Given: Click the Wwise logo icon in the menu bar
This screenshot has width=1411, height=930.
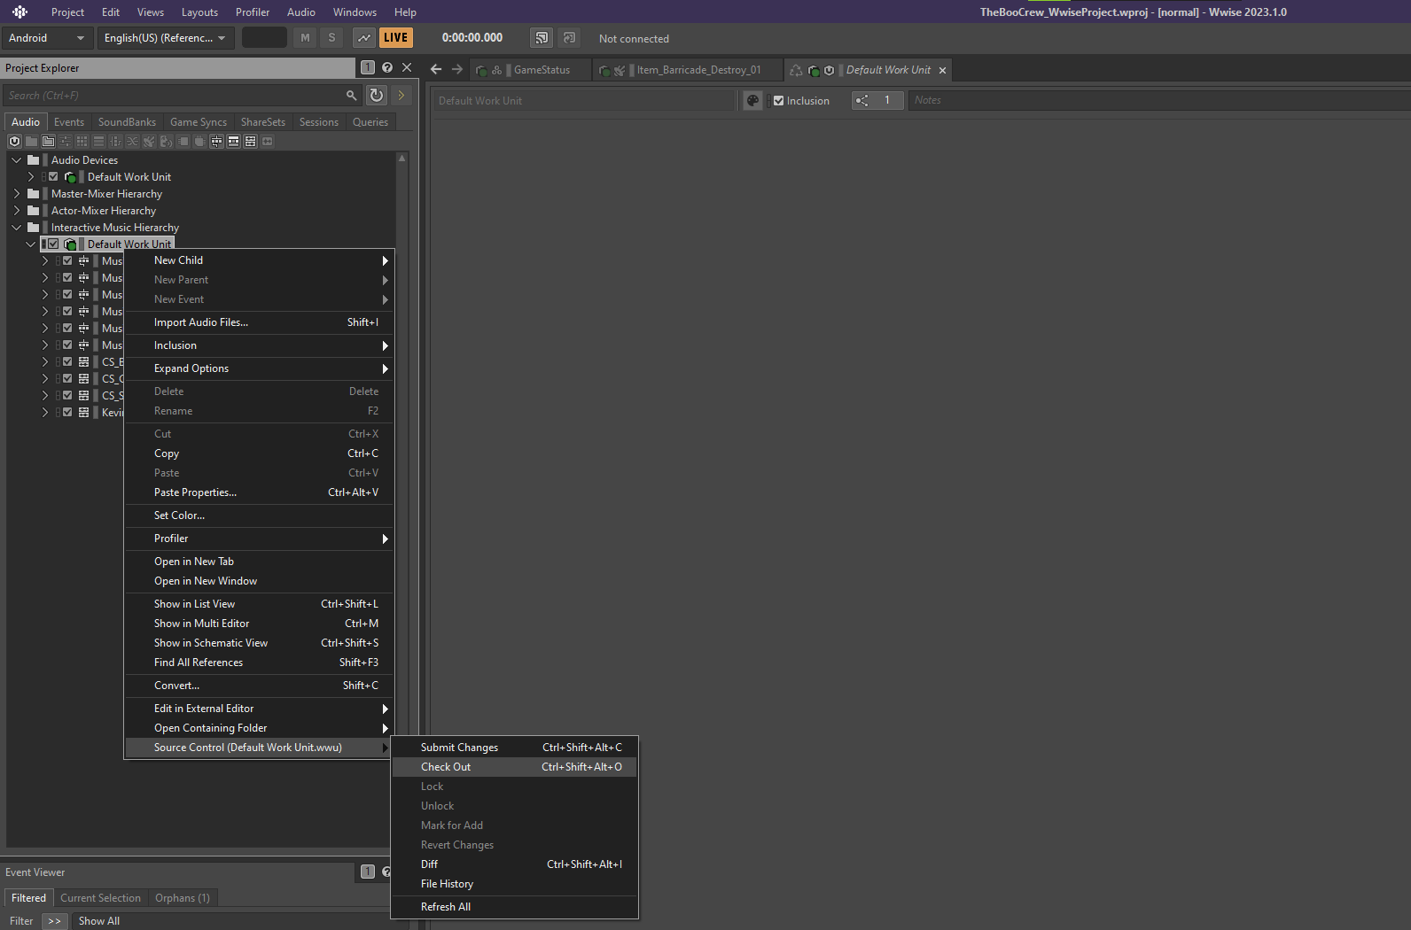Looking at the screenshot, I should click(19, 12).
